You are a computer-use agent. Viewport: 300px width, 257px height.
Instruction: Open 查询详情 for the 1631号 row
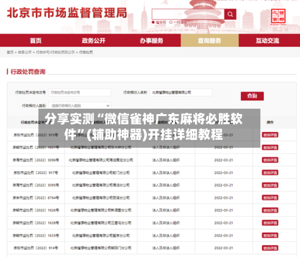(270, 148)
